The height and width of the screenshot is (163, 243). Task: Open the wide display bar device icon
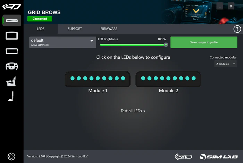12,51
